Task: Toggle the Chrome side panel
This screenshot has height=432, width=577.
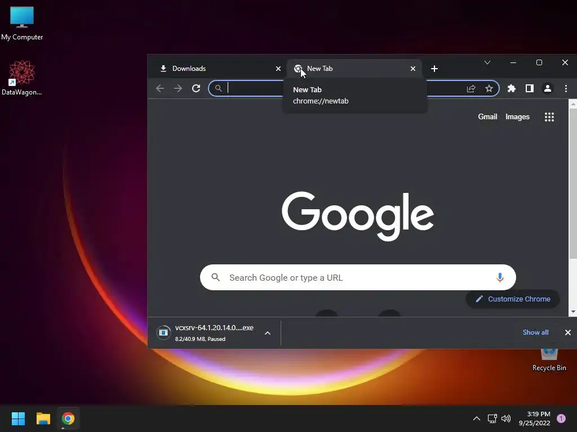Action: (x=530, y=88)
